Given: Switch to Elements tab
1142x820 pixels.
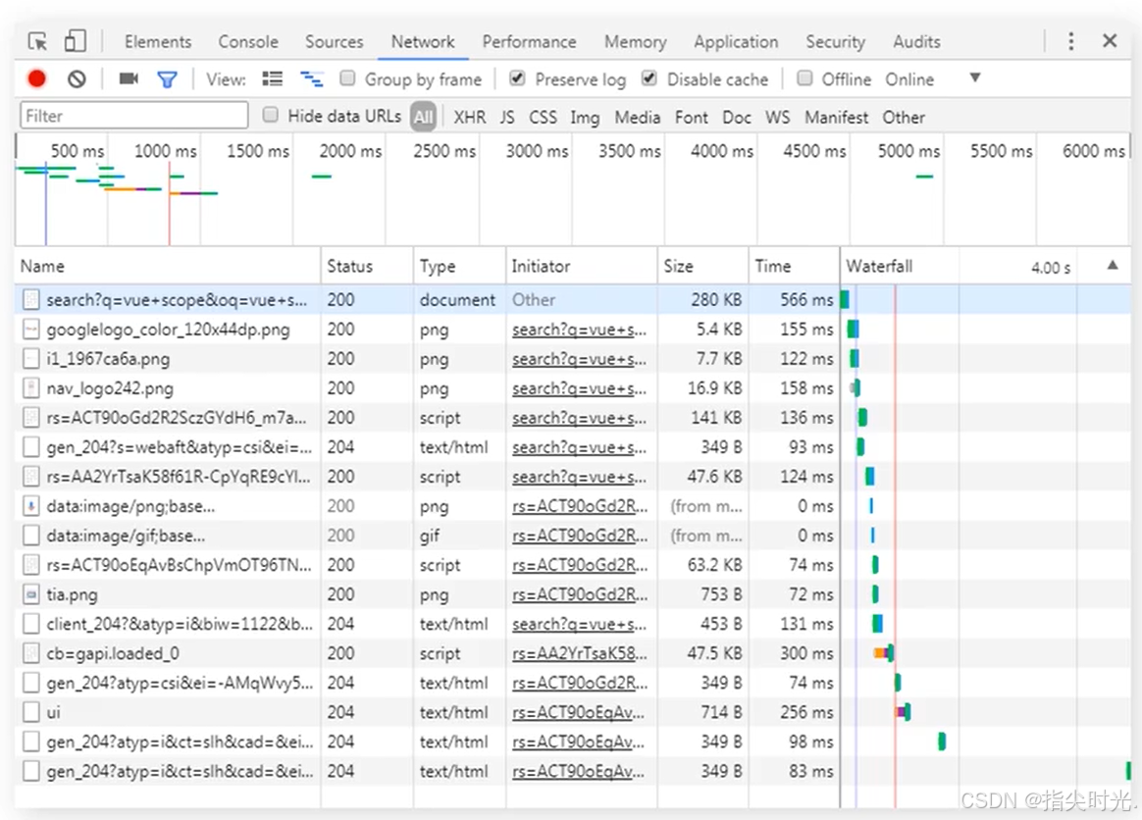Looking at the screenshot, I should tap(158, 42).
